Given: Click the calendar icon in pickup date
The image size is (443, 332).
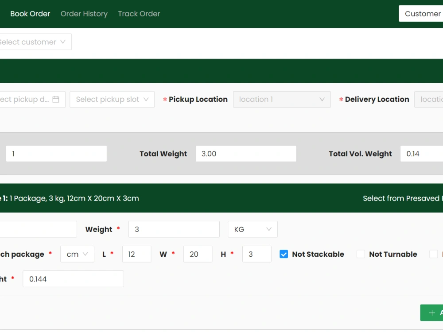Looking at the screenshot, I should coord(56,99).
